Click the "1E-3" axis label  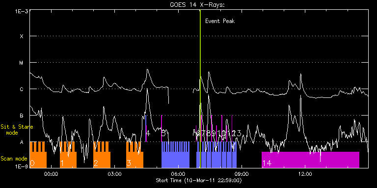(21, 11)
